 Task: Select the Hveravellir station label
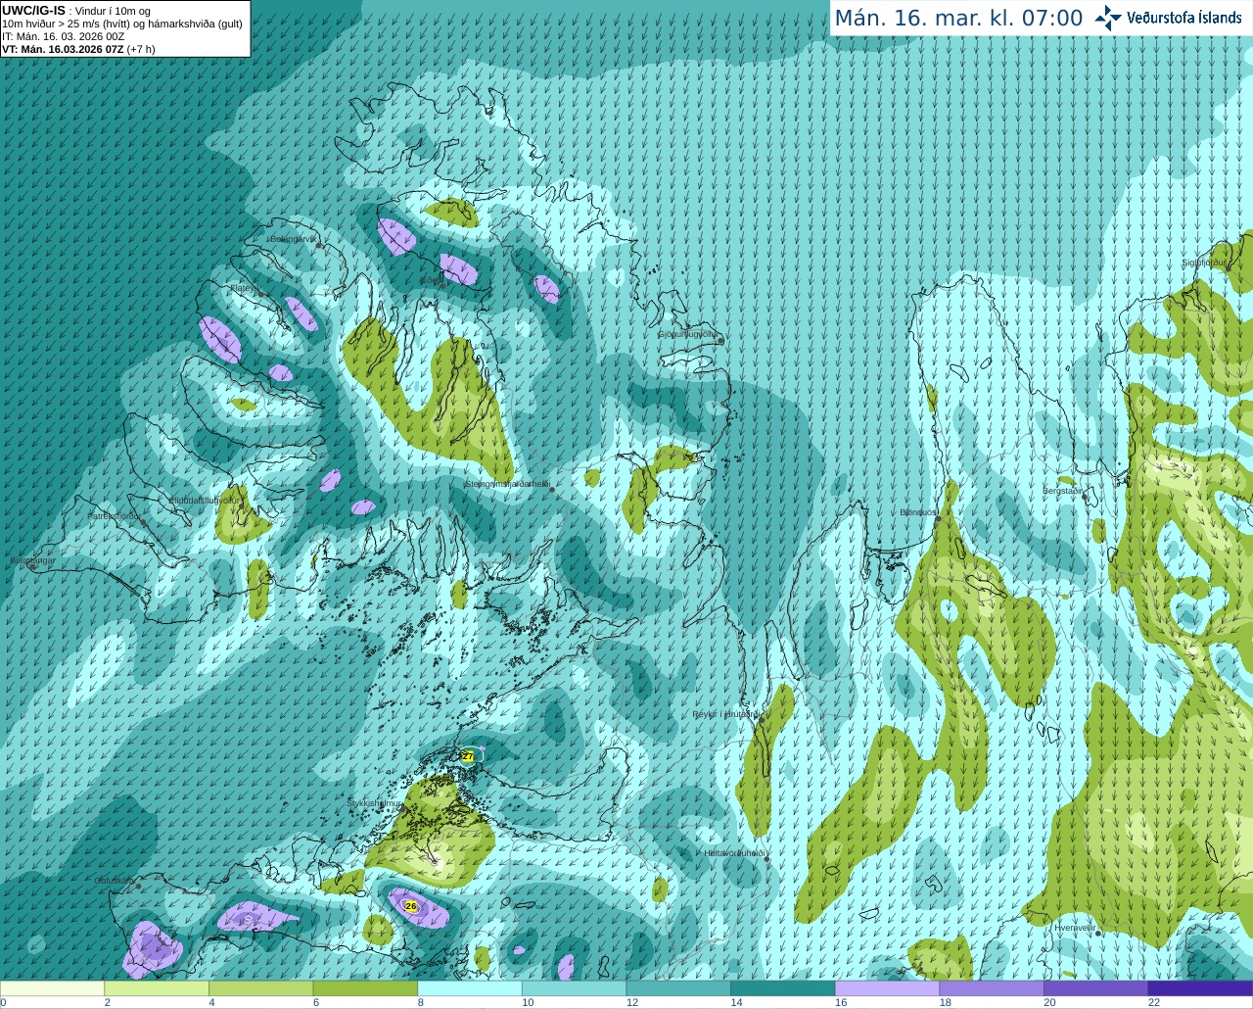[1074, 927]
